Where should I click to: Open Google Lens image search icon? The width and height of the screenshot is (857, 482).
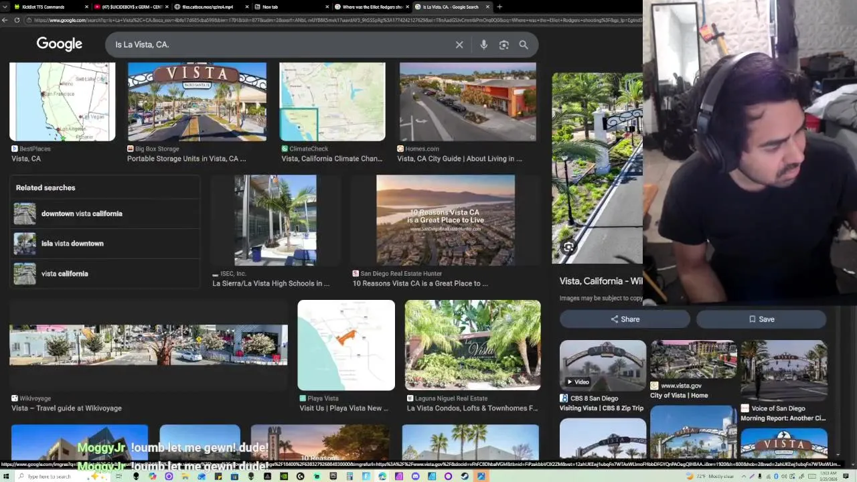tap(503, 45)
